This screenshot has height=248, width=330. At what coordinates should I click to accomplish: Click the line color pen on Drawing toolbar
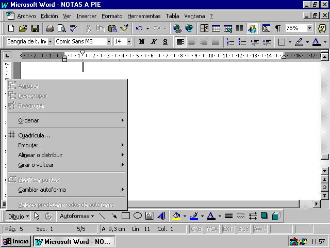point(194,216)
